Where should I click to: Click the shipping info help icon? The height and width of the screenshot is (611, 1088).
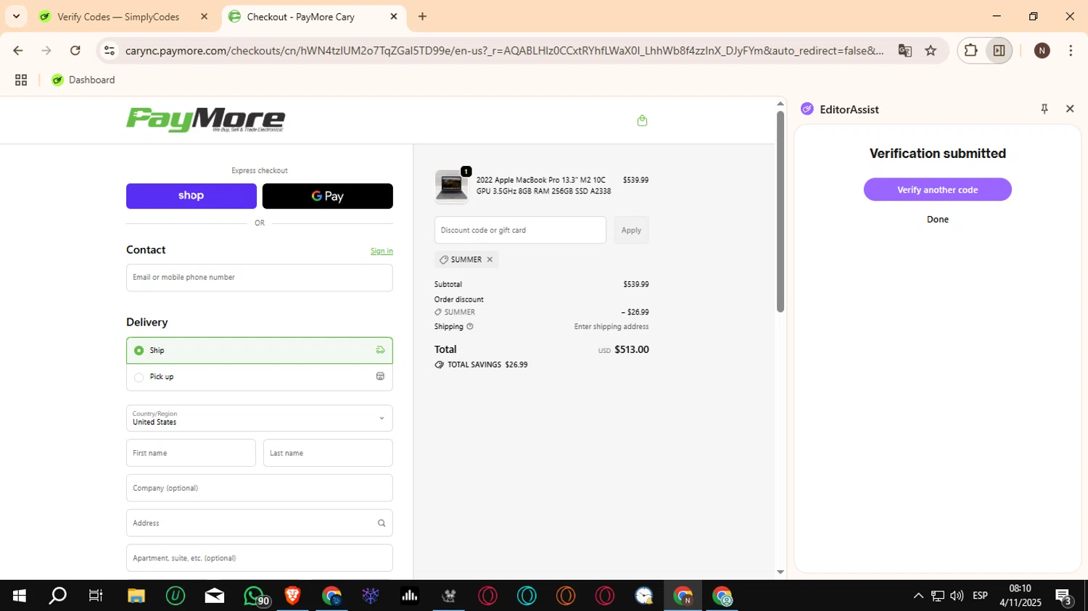click(x=470, y=327)
